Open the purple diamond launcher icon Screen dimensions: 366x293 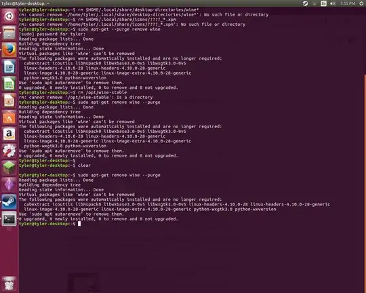[x=9, y=184]
